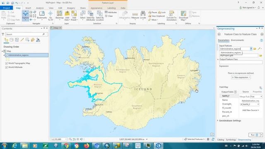This screenshot has height=149, width=265.
Task: Click the Add Data button
Action: pos(67,16)
